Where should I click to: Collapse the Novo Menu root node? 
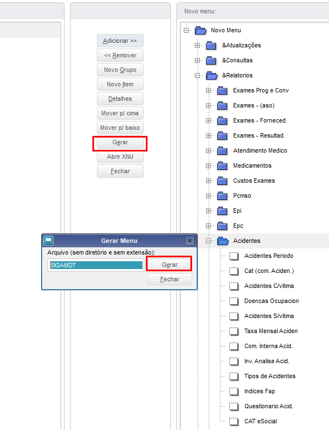[186, 31]
